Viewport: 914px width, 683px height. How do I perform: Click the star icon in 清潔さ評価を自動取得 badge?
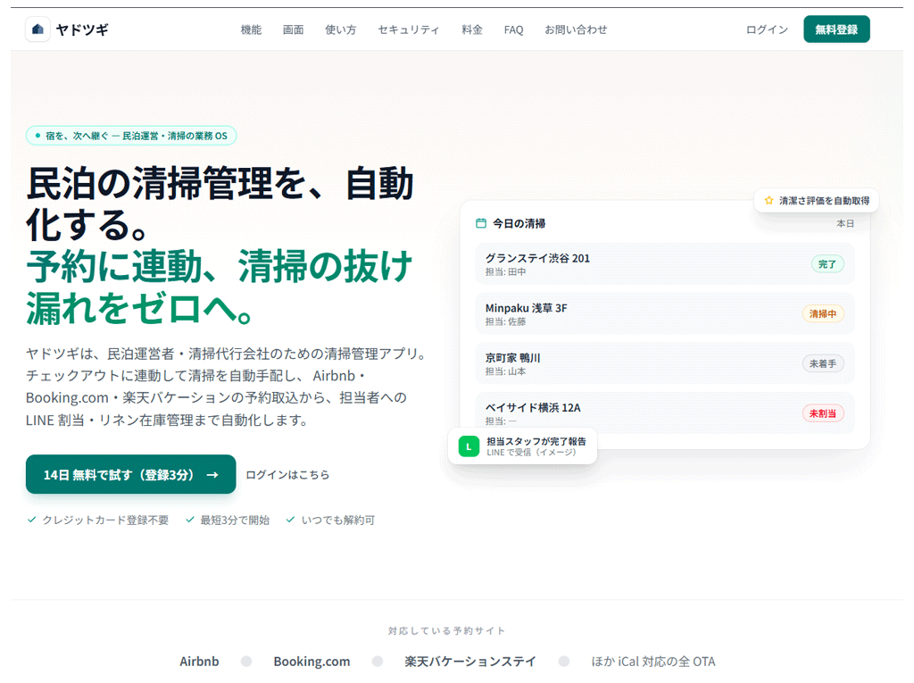(x=769, y=201)
